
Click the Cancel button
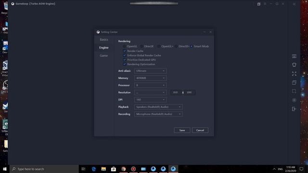point(200,130)
